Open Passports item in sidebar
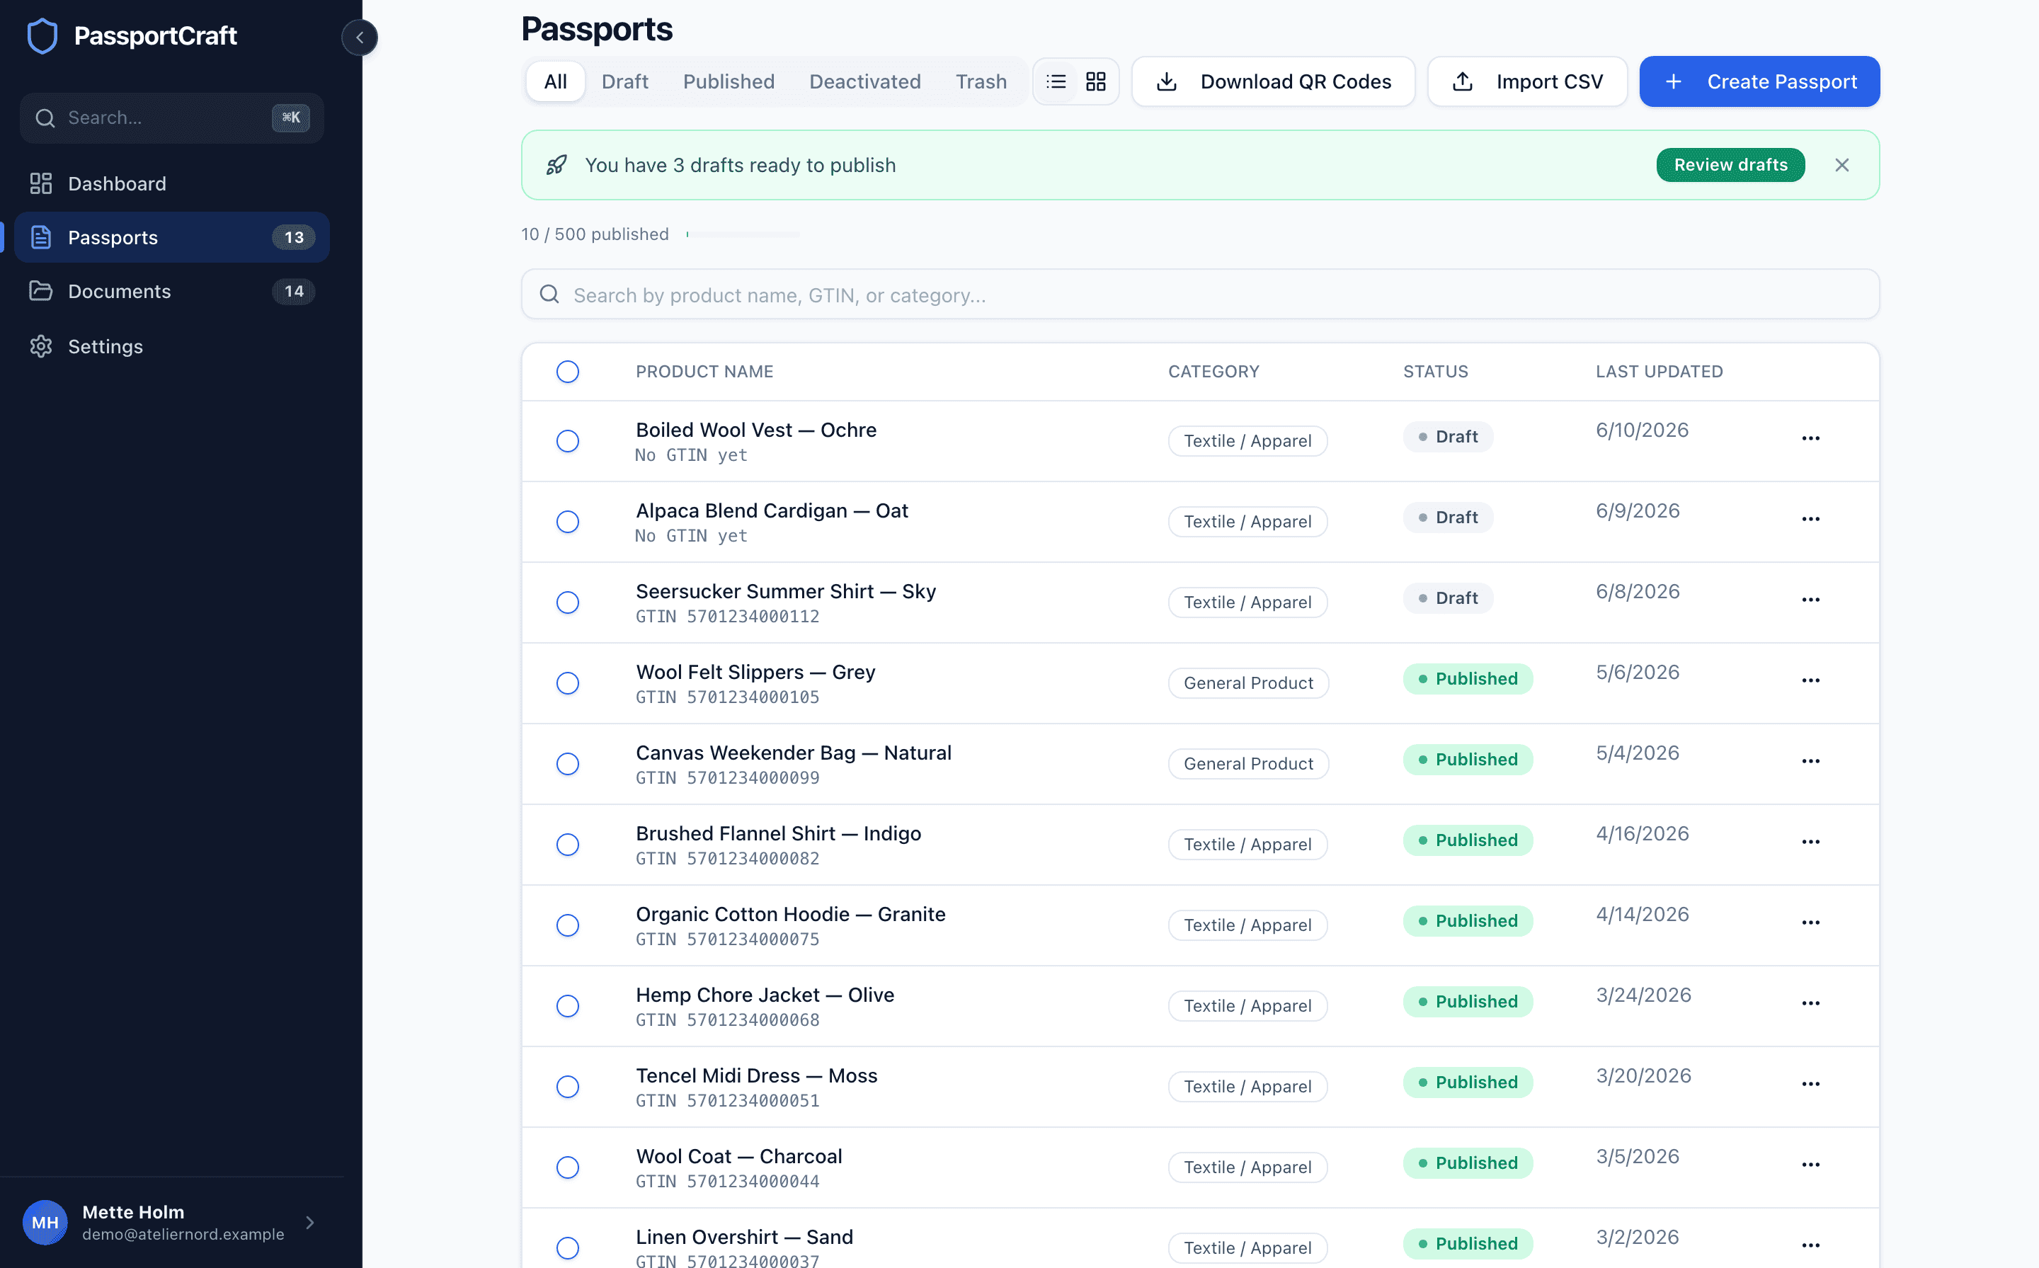 click(x=172, y=236)
